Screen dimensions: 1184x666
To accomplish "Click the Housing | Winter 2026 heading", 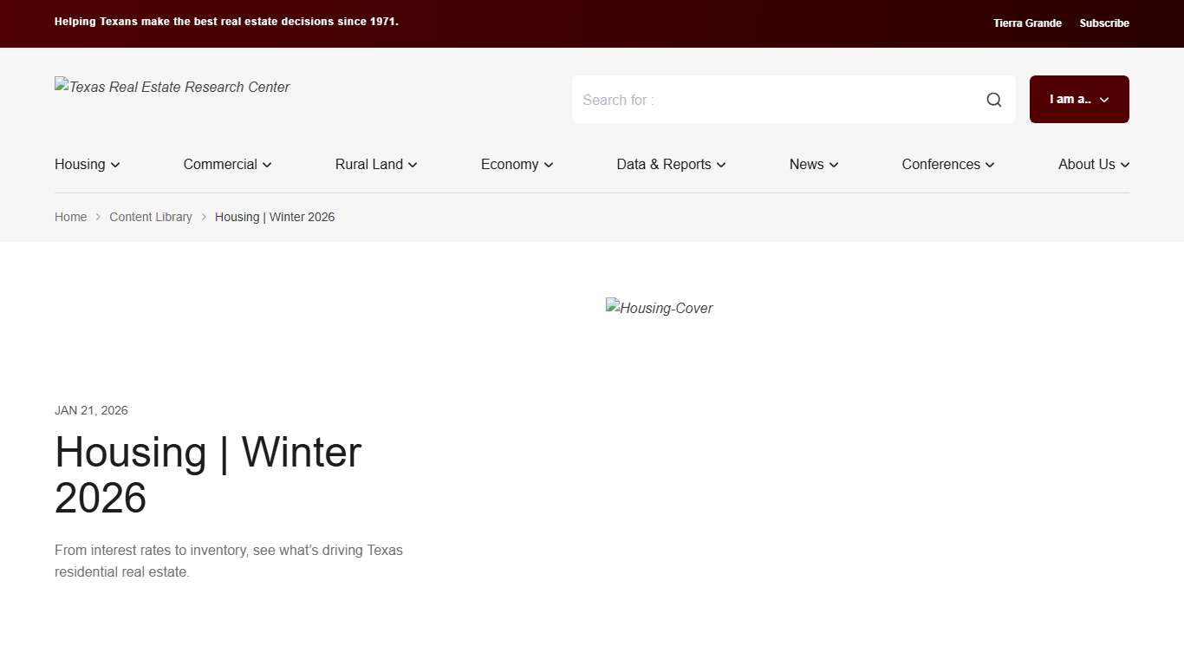I will (207, 475).
